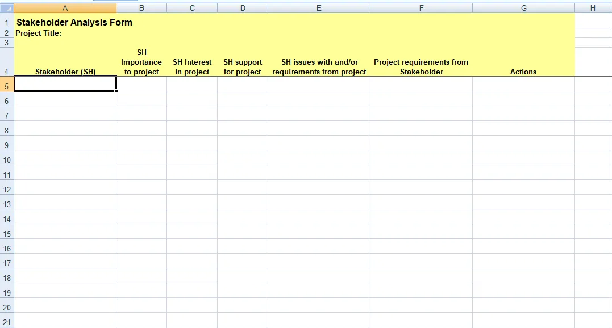Click the 'SH support for project' header cell
Image resolution: width=612 pixels, height=328 pixels.
[243, 61]
